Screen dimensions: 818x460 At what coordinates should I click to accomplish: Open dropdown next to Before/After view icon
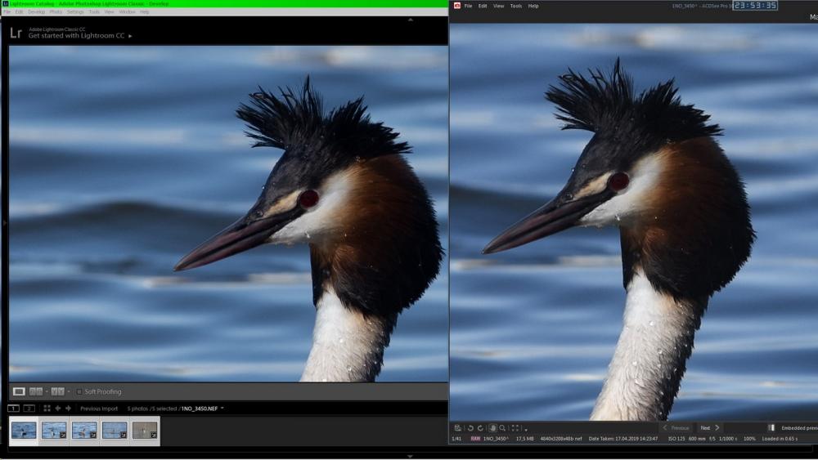tap(68, 391)
